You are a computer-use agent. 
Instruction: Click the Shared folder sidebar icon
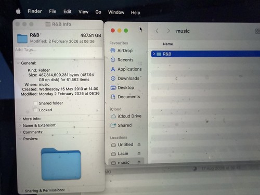pyautogui.click(x=113, y=125)
